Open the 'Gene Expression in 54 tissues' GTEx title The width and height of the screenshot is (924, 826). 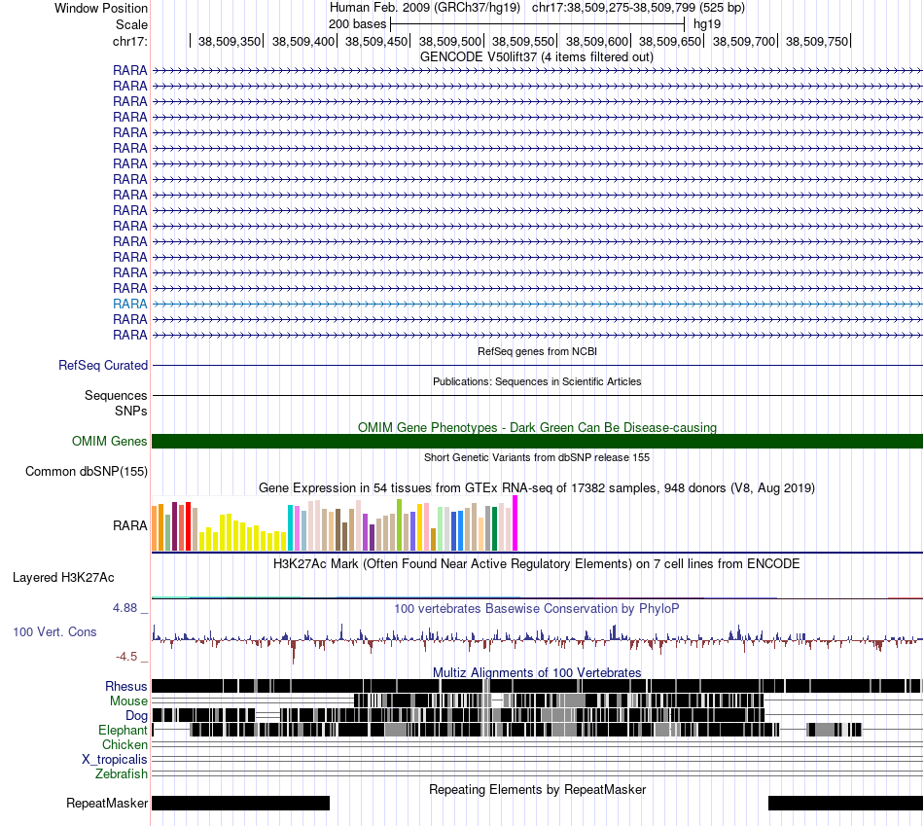point(537,488)
